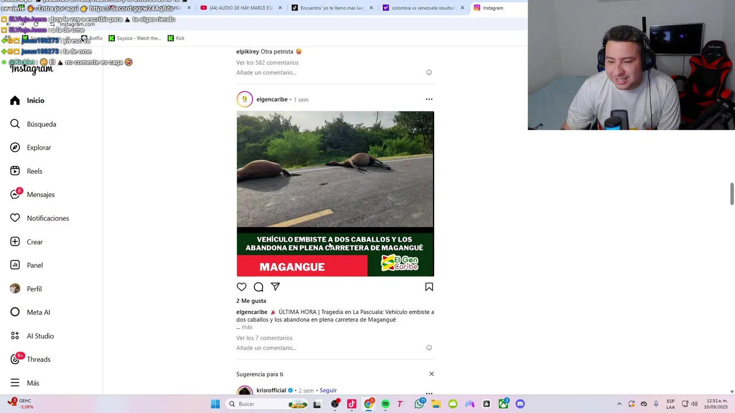Click the taskbar Buscar search box
Viewport: 735px width, 413px height.
click(267, 404)
